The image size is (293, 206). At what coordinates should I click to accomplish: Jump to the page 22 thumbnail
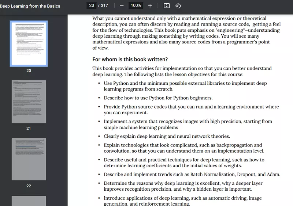tap(29, 159)
